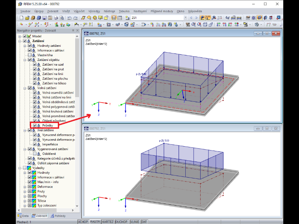Open the ZS1 load case dropdown
Image resolution: width=299 pixels, height=224 pixels.
coord(185,18)
